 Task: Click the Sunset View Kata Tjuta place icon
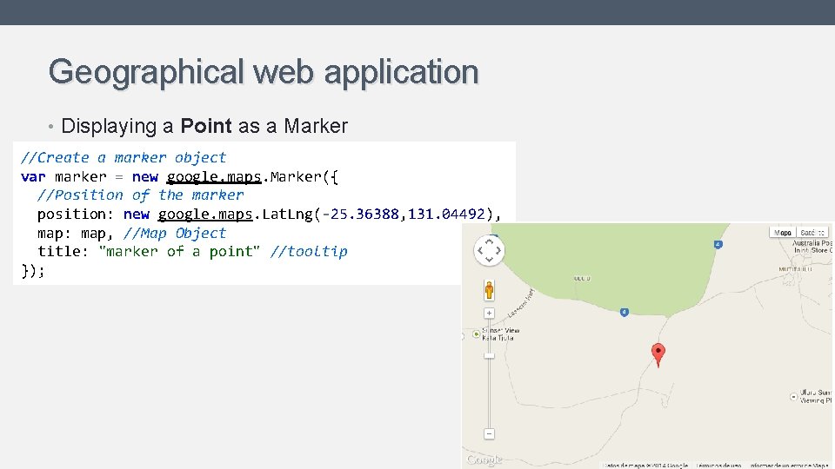476,334
